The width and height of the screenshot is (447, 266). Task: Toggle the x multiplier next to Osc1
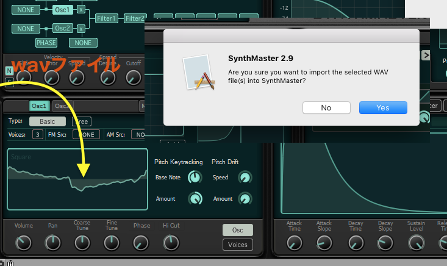point(81,10)
